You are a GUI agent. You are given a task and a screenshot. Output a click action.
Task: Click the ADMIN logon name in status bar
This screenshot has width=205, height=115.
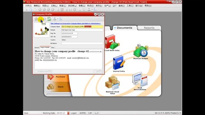pos(83,113)
